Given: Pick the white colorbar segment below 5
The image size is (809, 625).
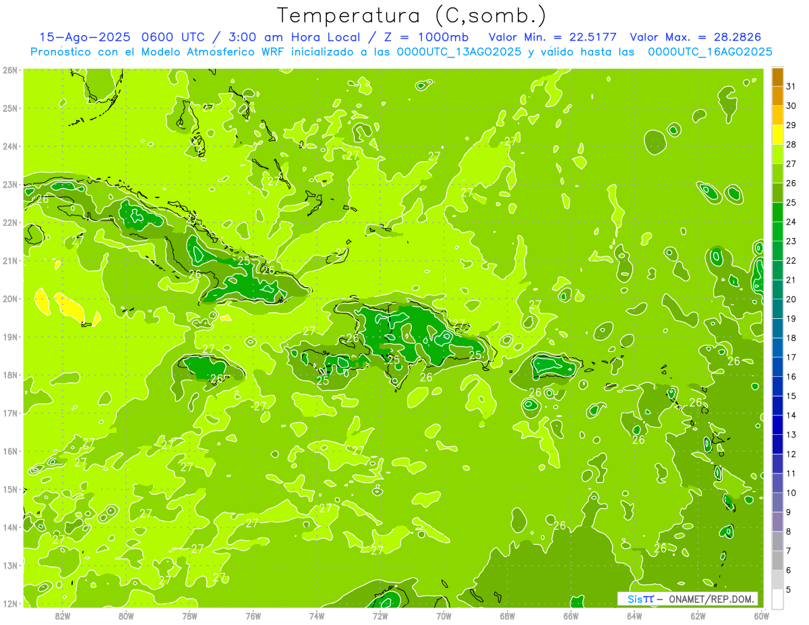Looking at the screenshot, I should pos(778,599).
